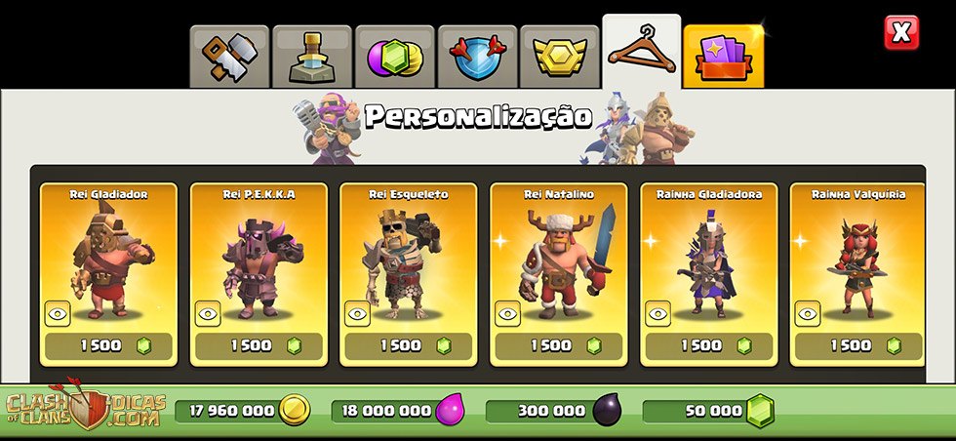Select the Rei Esqueleto skin card

[x=409, y=274]
